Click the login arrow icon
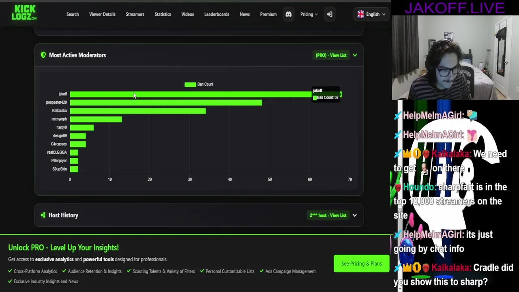This screenshot has height=292, width=519. pyautogui.click(x=330, y=14)
